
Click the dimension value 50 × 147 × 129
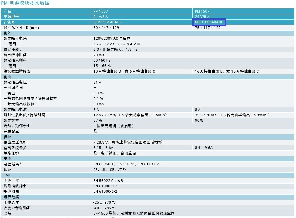[106, 28]
